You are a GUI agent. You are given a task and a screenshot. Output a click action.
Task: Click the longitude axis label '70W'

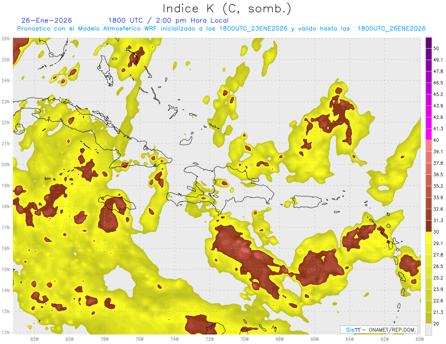[245, 339]
